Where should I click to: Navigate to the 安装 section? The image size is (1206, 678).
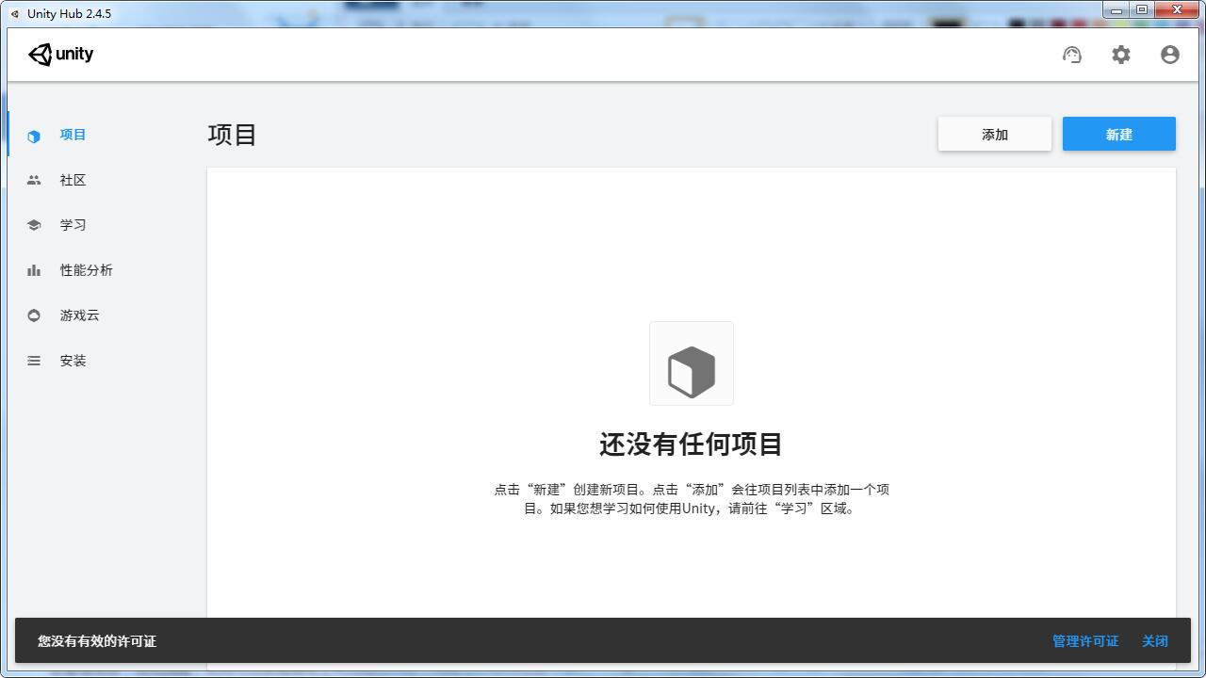73,361
